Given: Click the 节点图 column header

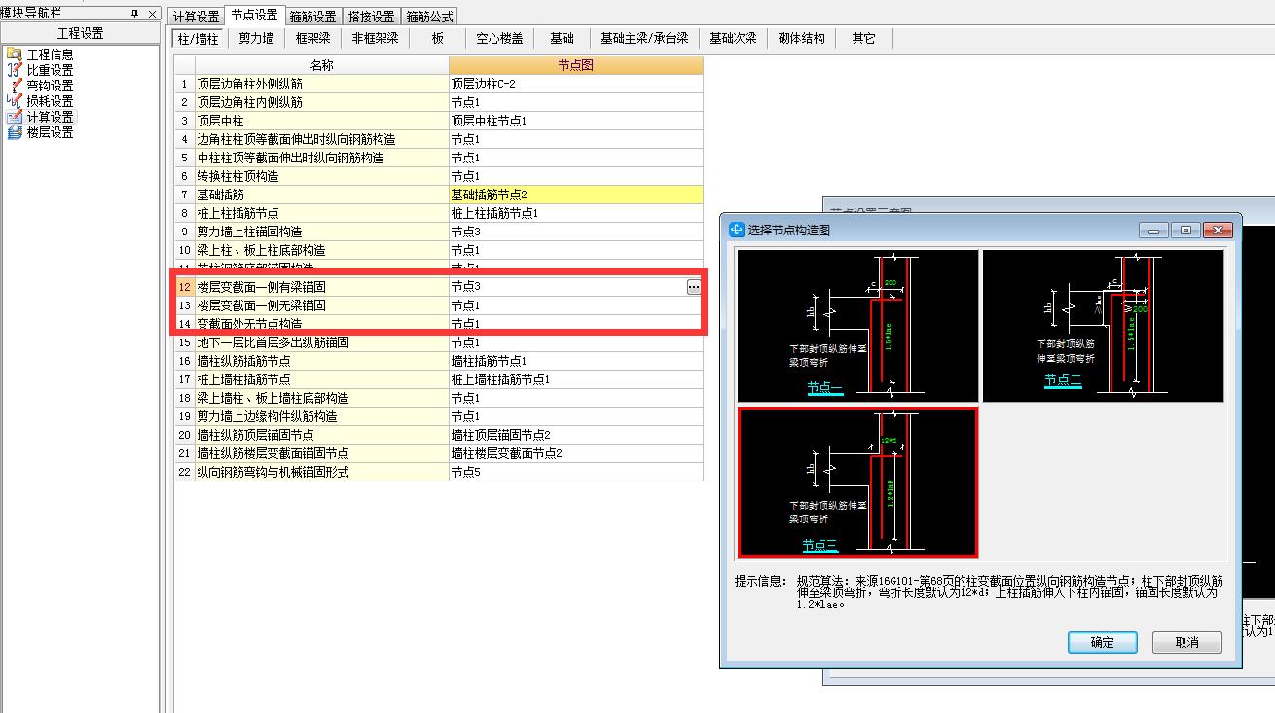Looking at the screenshot, I should pyautogui.click(x=575, y=65).
